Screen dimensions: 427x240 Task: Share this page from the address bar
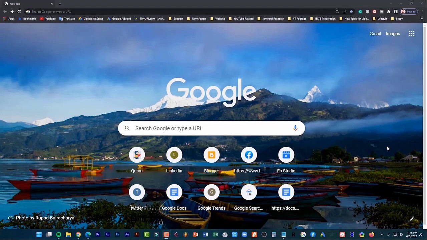[x=344, y=12]
